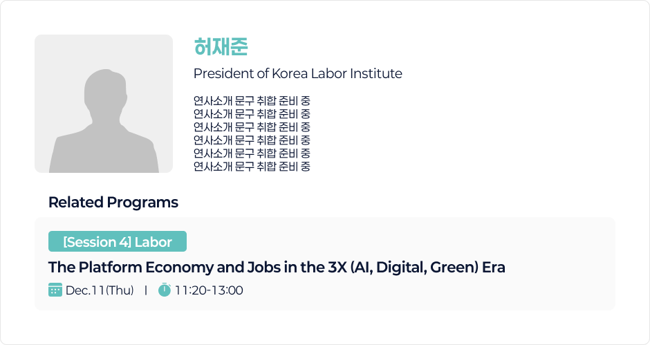Click the 11:20-13:00 session time
This screenshot has width=650, height=345.
point(209,290)
